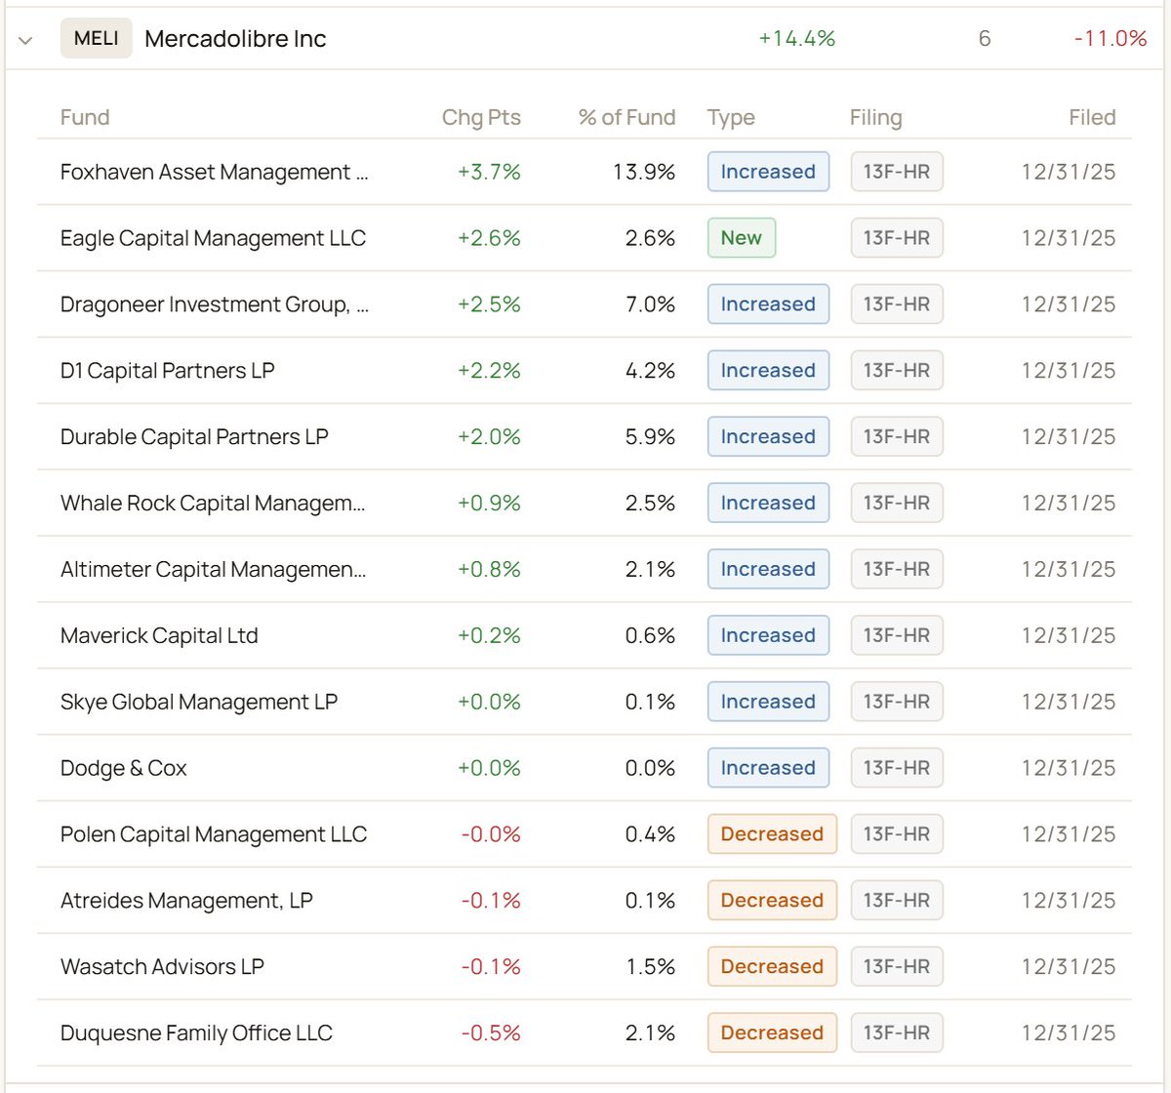Viewport: 1171px width, 1093px height.
Task: Select the -11.0% value in MELI header
Action: (1110, 39)
